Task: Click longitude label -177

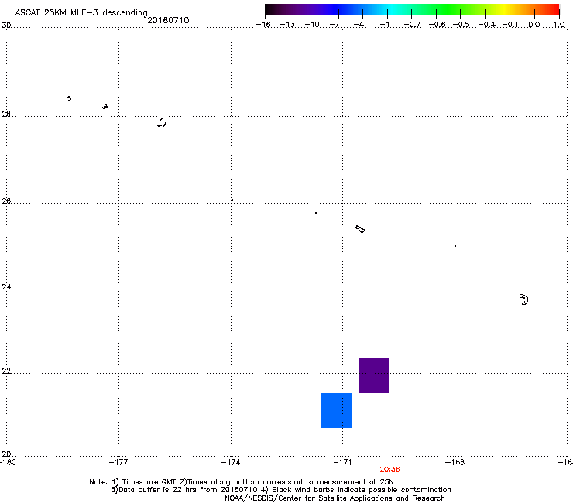Action: pyautogui.click(x=118, y=462)
